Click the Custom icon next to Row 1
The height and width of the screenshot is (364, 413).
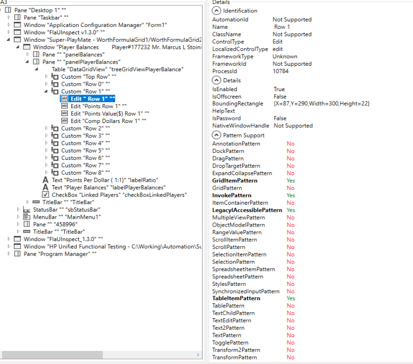pos(55,91)
